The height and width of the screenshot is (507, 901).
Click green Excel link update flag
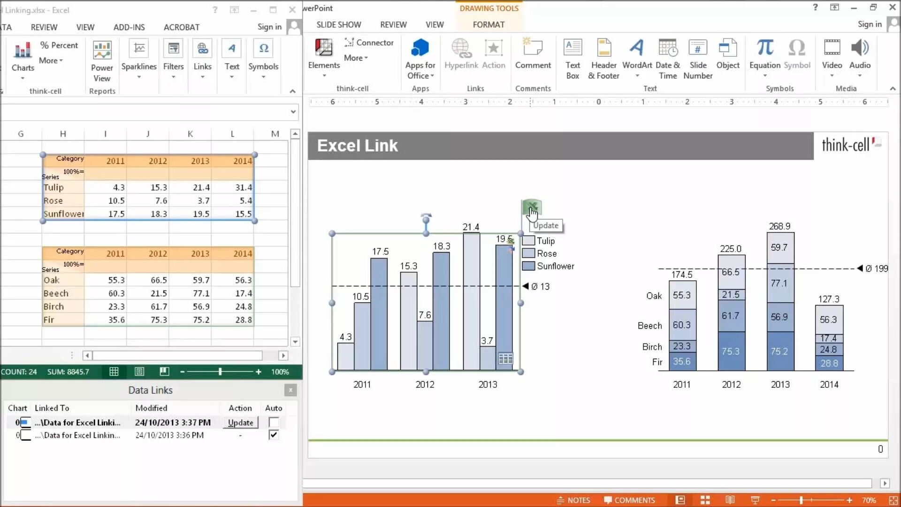tap(532, 207)
